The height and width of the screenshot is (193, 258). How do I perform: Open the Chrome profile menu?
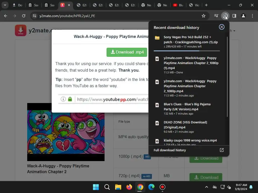point(243,16)
